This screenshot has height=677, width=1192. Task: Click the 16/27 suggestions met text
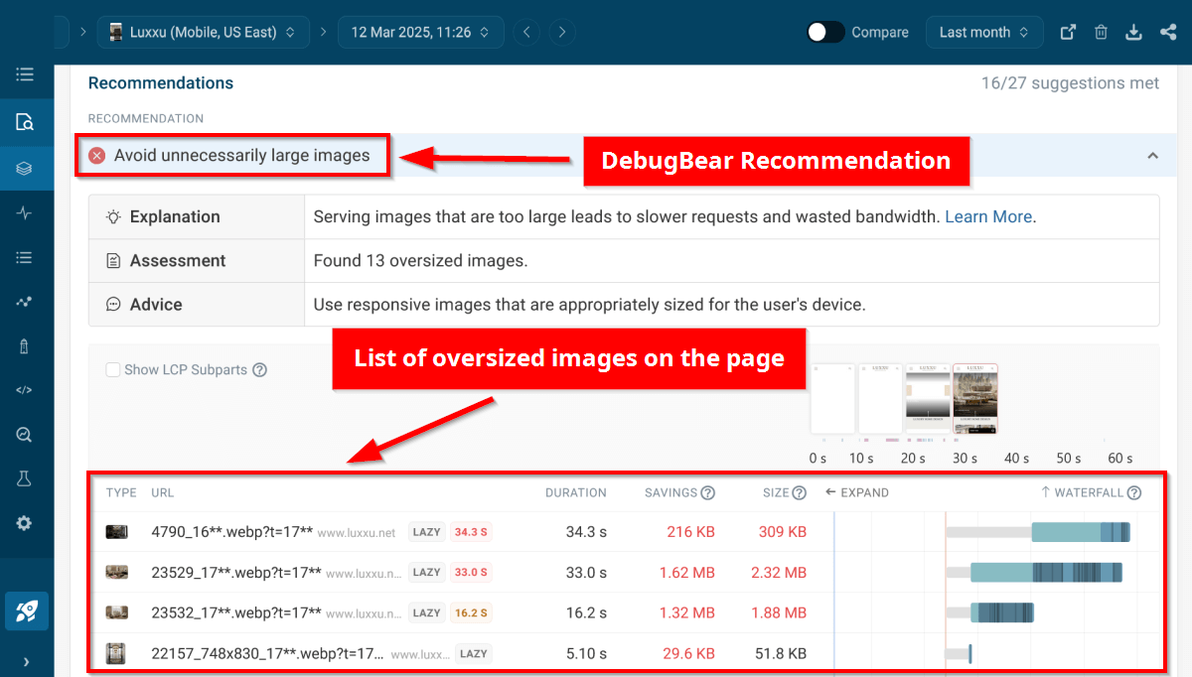[x=1070, y=83]
